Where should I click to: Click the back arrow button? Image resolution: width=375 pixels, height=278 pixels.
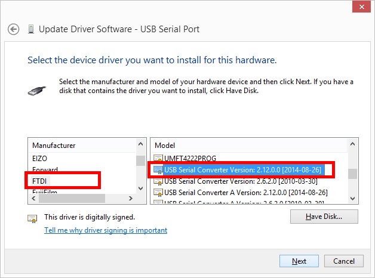point(14,29)
